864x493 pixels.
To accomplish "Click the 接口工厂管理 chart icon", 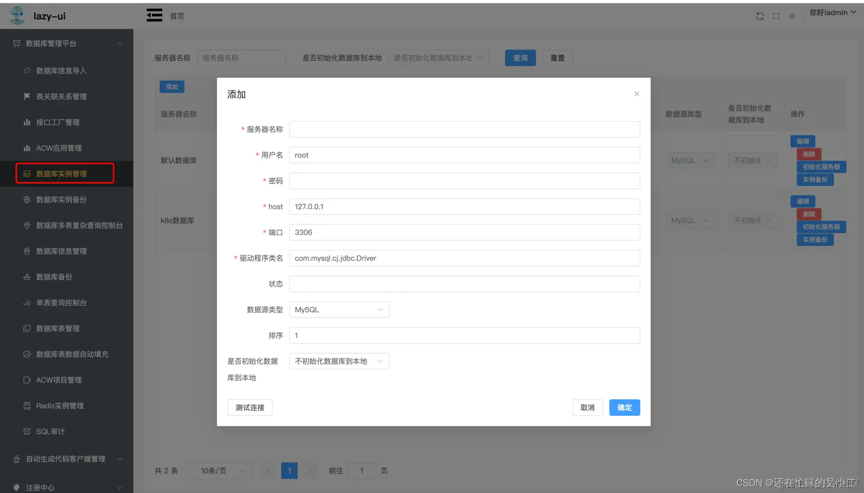I will pos(26,122).
